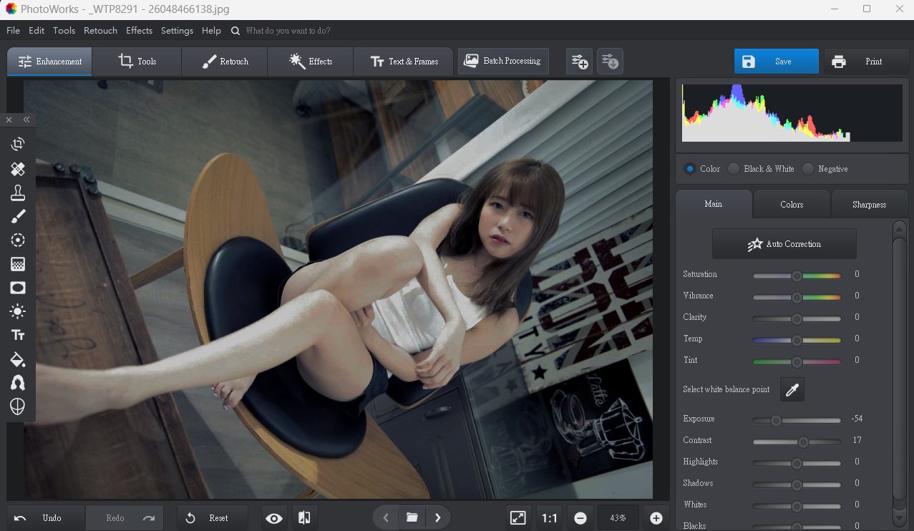Click the Clarity slider handle

point(797,318)
